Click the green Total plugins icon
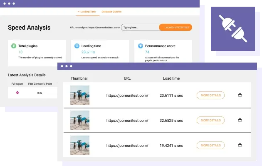The height and width of the screenshot is (166, 262). 14,46
